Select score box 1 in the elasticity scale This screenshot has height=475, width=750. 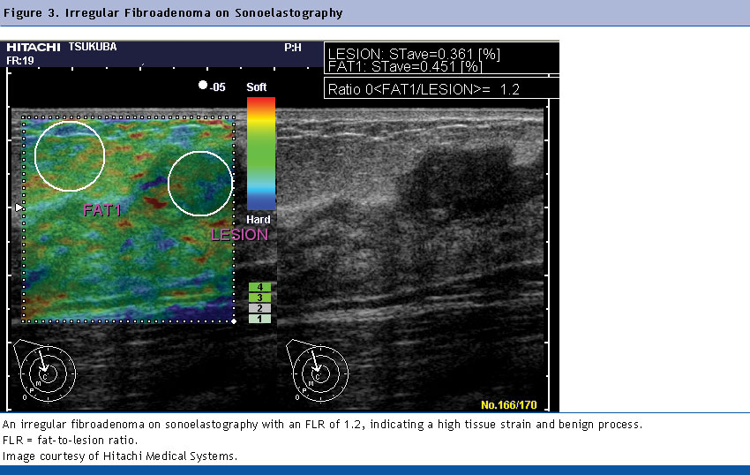point(259,319)
